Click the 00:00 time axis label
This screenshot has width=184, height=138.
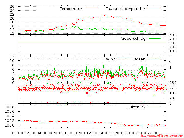point(18,133)
